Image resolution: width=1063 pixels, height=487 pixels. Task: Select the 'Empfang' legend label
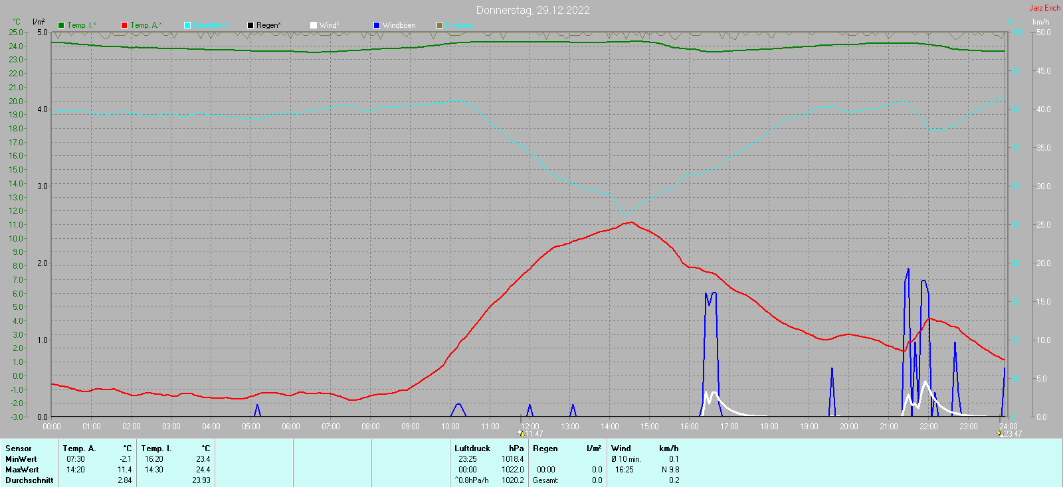coord(460,25)
